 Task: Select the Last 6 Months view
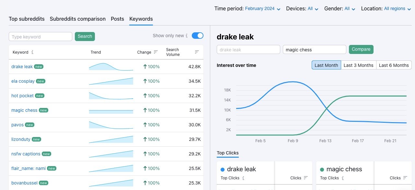[x=394, y=65]
